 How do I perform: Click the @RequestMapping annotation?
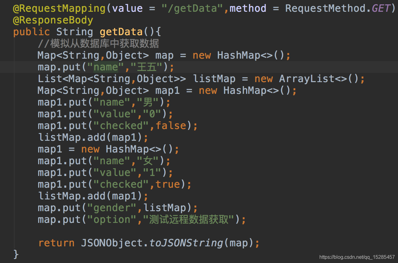pos(59,8)
